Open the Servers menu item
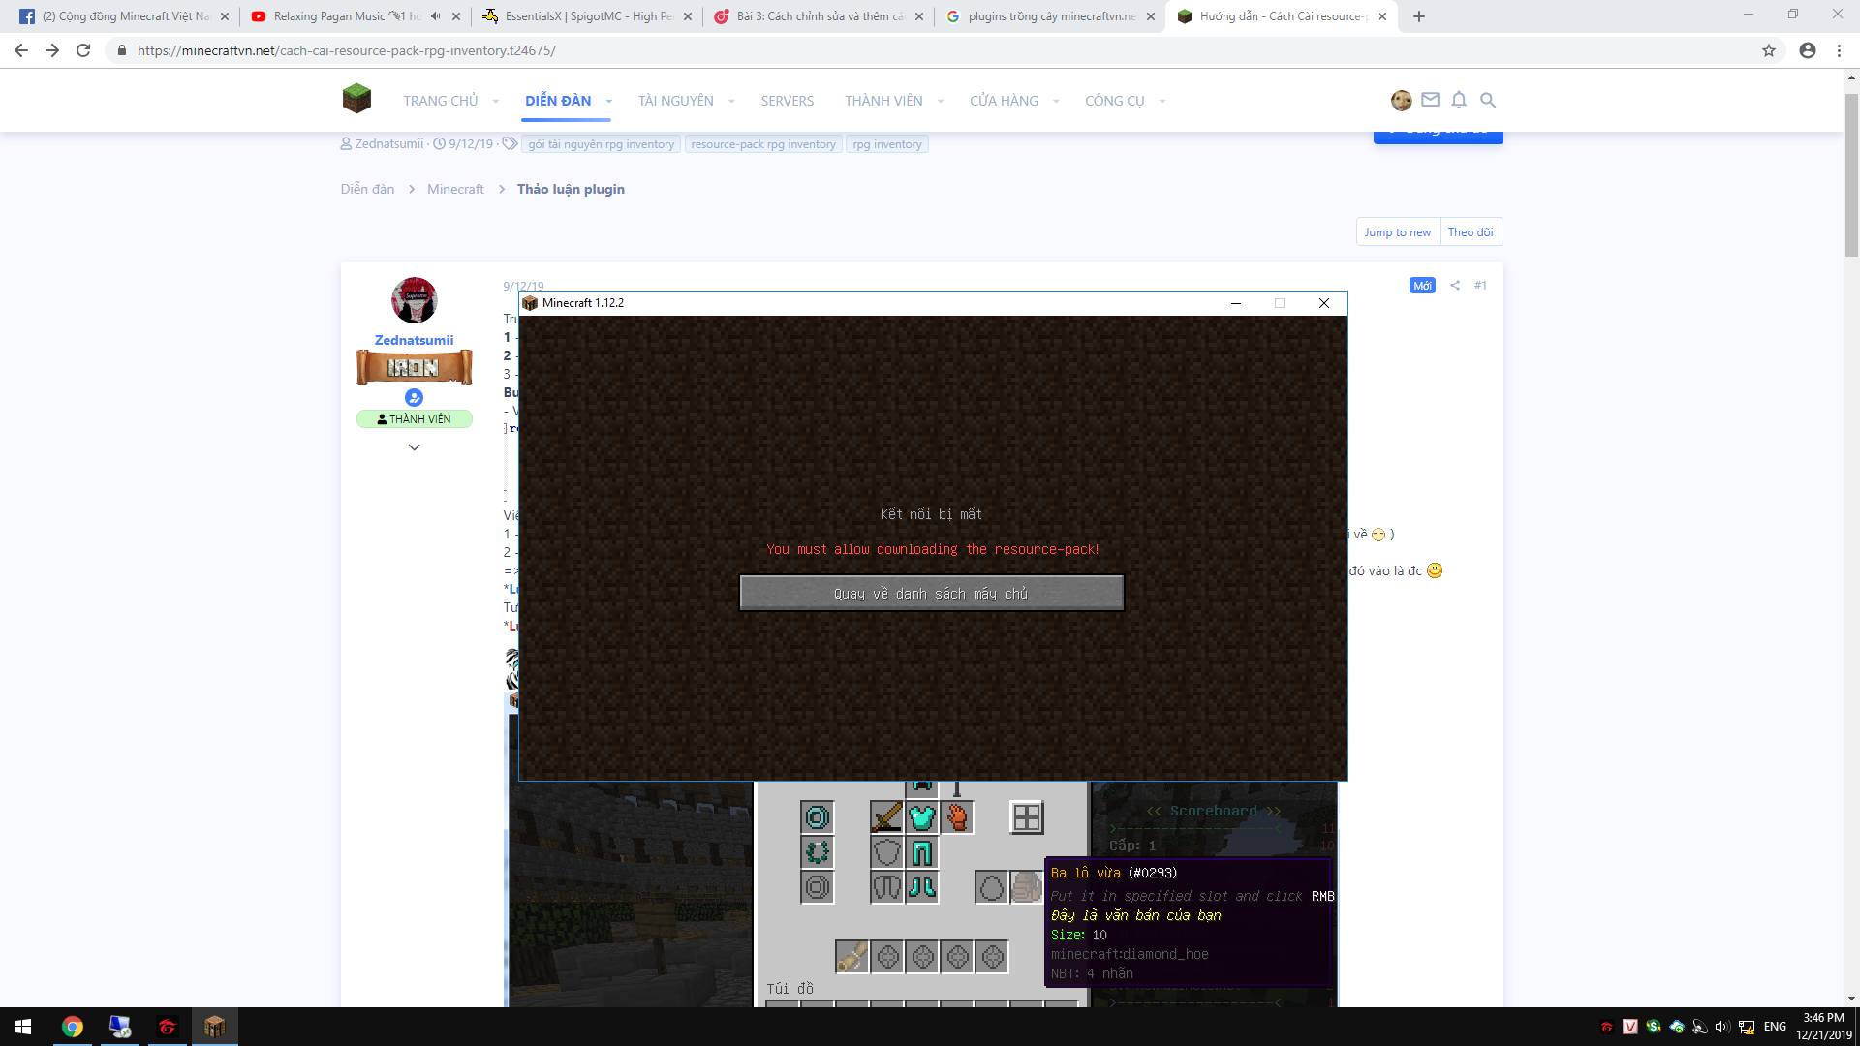 (787, 101)
